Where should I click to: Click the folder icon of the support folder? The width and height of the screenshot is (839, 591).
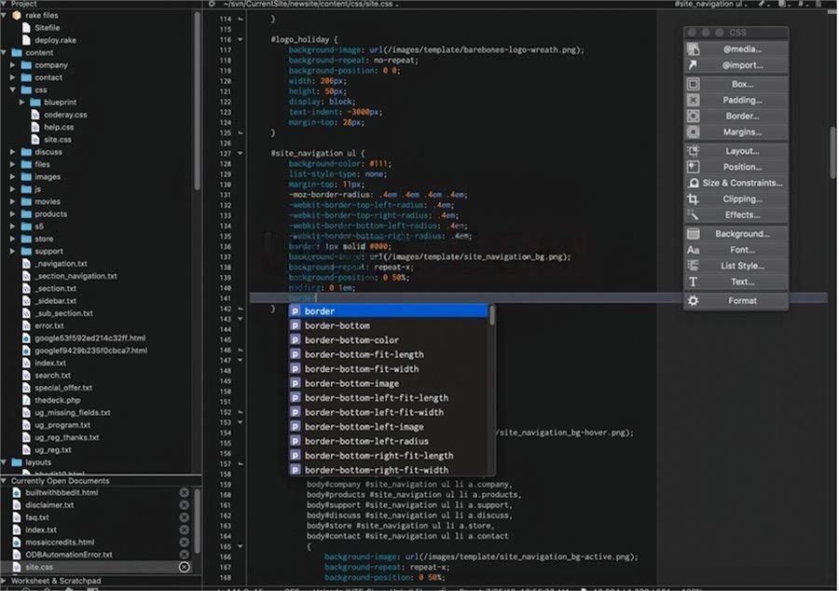[x=26, y=252]
